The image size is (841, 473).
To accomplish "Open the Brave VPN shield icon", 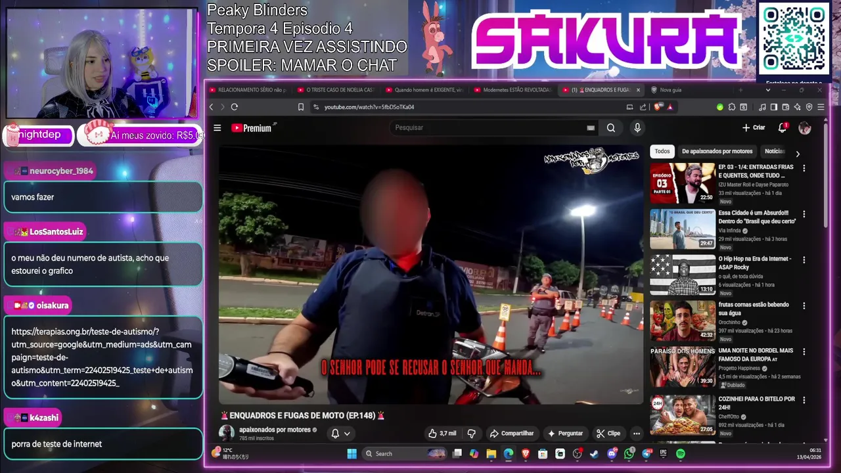I will pos(809,107).
